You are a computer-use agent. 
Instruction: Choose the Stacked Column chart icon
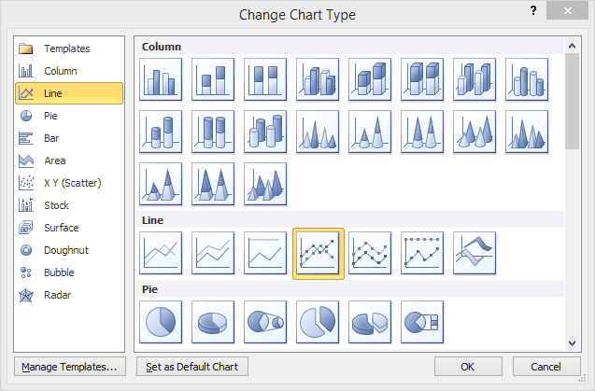[x=214, y=78]
